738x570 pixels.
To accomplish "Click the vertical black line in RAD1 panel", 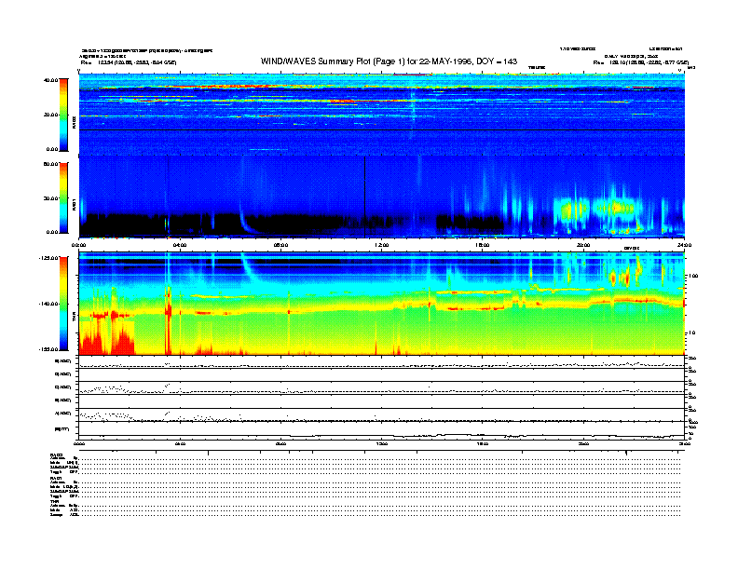I will pyautogui.click(x=364, y=197).
